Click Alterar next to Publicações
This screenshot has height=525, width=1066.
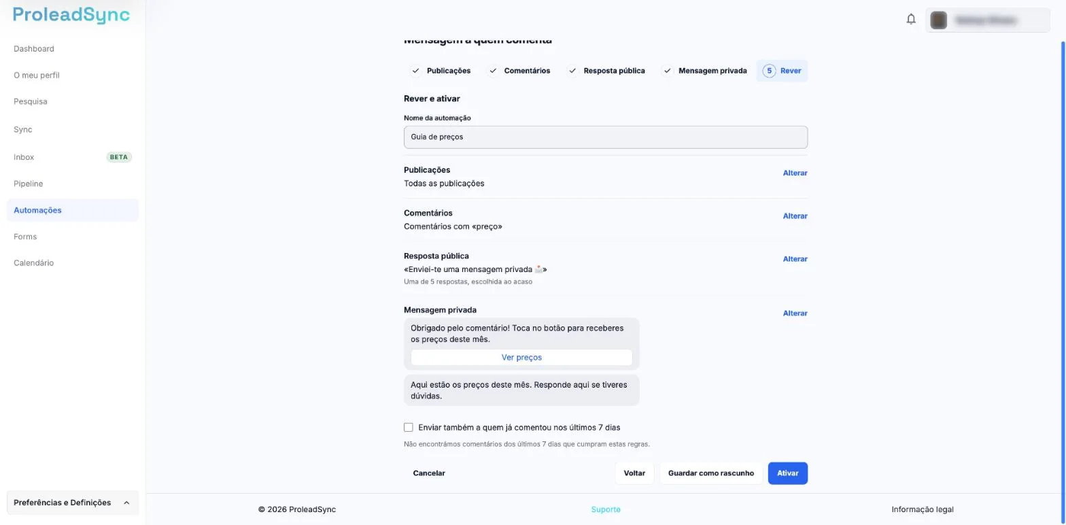795,173
